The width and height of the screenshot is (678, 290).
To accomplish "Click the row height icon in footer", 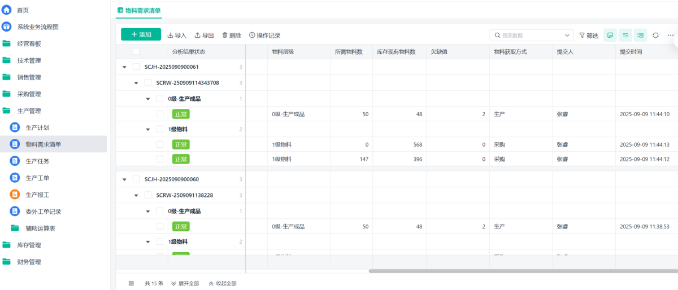I will coord(131,283).
